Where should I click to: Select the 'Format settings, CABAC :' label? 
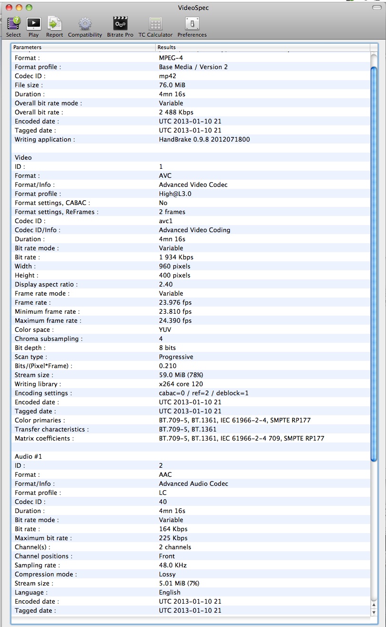click(52, 203)
